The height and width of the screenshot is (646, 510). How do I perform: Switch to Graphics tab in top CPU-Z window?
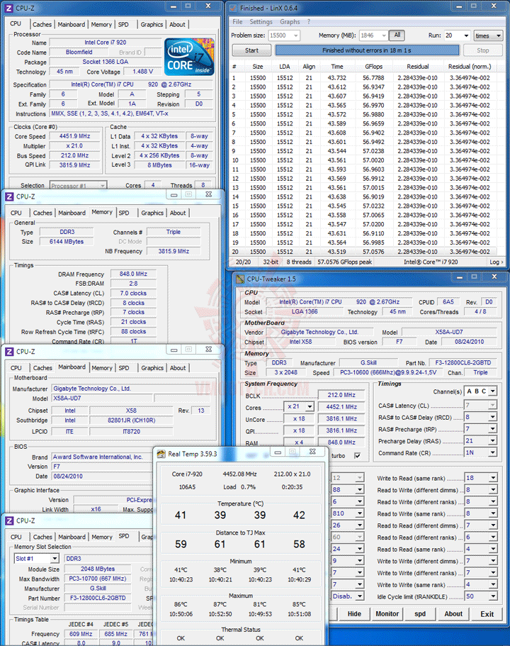[x=152, y=25]
